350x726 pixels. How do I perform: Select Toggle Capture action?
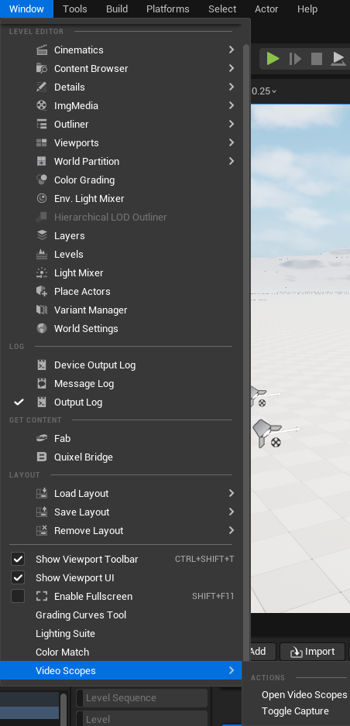295,711
